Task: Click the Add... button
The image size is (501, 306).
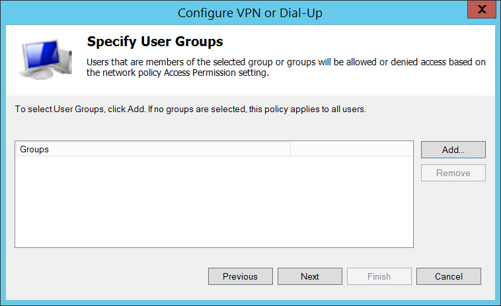Action: click(453, 150)
